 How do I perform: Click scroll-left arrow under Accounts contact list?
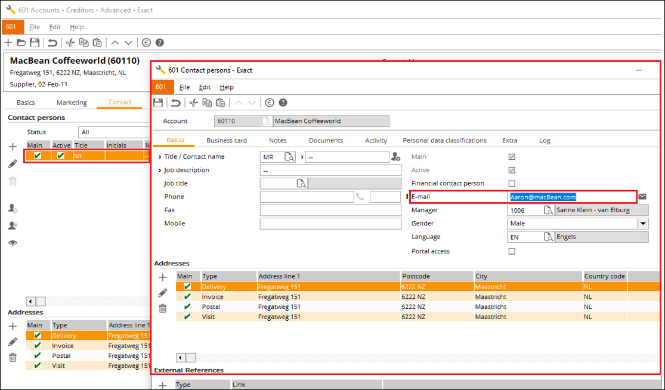[x=31, y=301]
